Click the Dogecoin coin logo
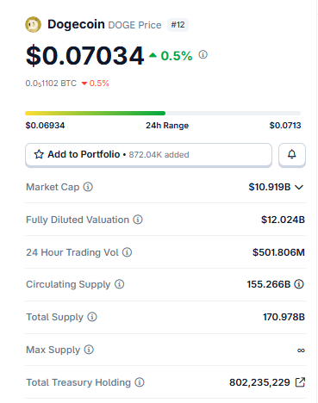The height and width of the screenshot is (403, 318). (x=33, y=24)
